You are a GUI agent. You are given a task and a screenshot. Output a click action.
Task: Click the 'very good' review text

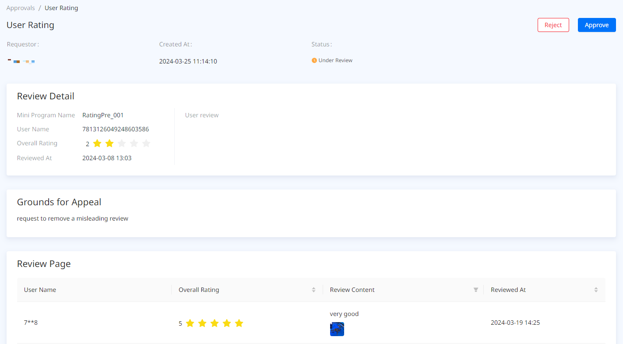(344, 314)
